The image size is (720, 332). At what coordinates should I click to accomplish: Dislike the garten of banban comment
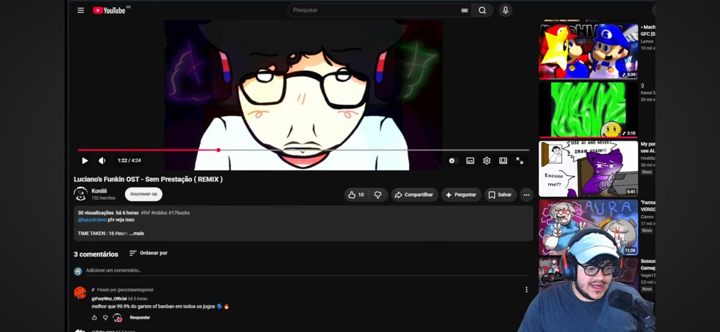point(105,318)
